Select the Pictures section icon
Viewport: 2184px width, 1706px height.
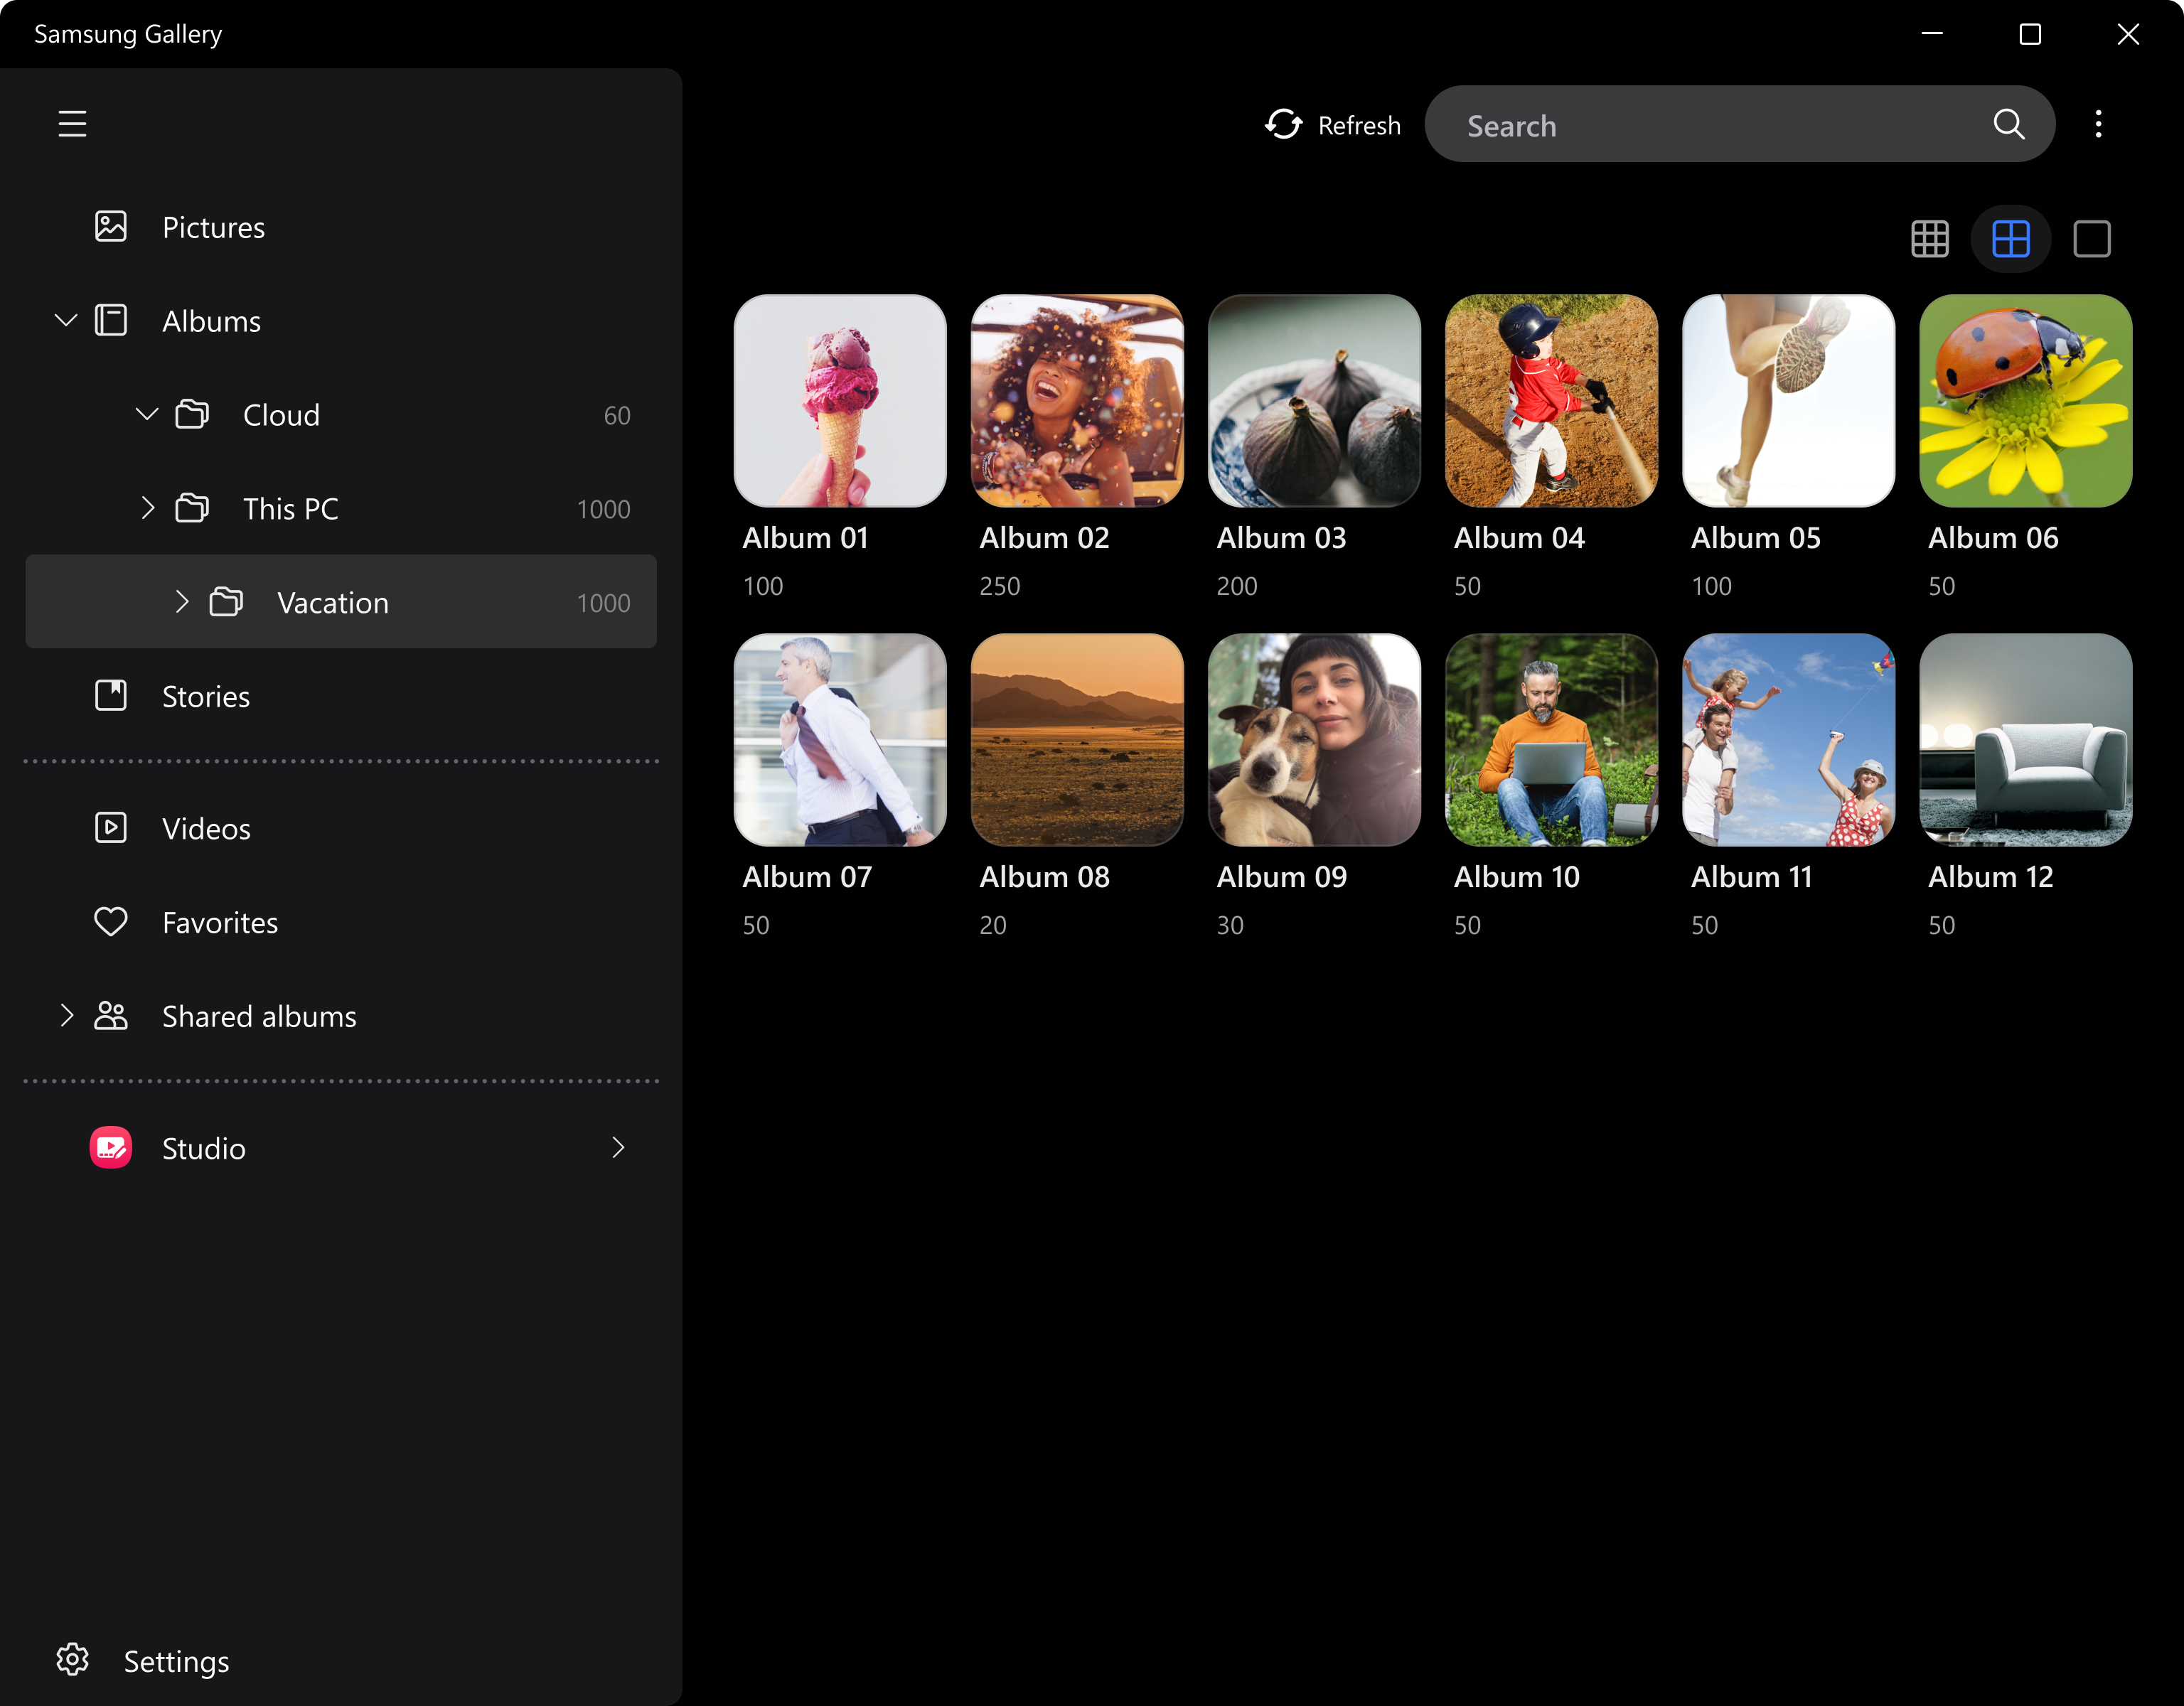coord(111,227)
